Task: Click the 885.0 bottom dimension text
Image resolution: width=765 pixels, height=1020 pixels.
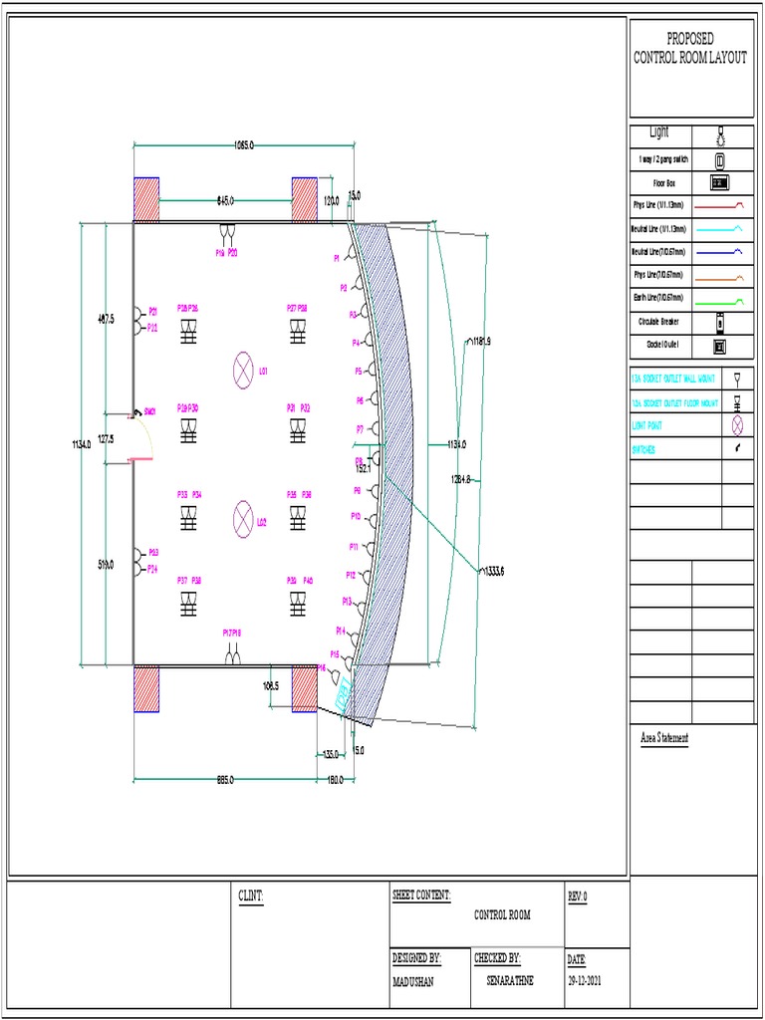Action: [x=225, y=780]
